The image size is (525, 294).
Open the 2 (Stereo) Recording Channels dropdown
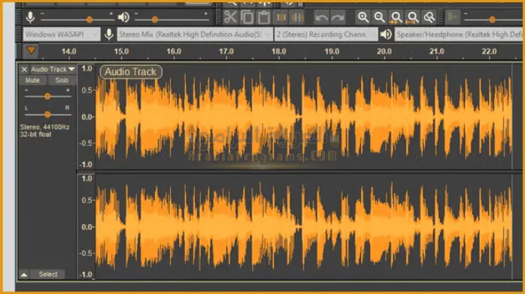(x=326, y=34)
